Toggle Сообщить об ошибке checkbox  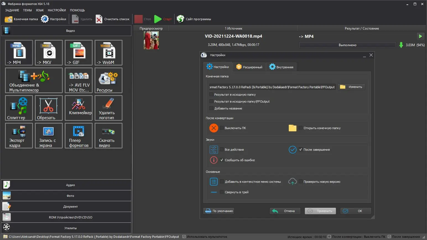222,160
